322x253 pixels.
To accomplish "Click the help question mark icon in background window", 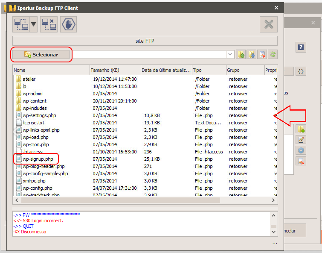I will [301, 47].
